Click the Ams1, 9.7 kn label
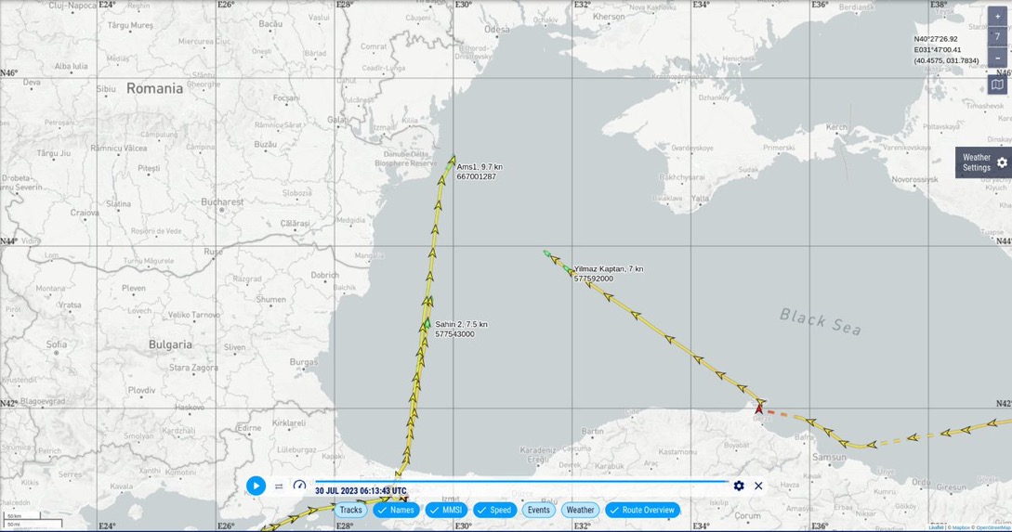The height and width of the screenshot is (532, 1012). tap(480, 167)
